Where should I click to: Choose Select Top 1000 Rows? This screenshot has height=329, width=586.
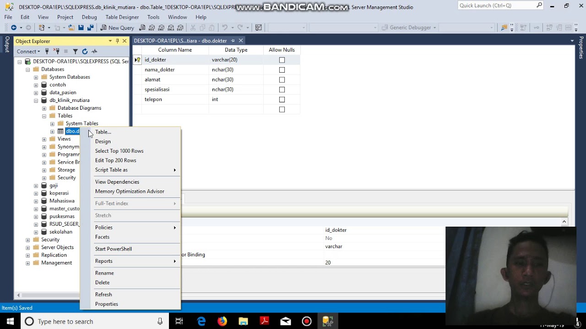[x=130, y=151]
